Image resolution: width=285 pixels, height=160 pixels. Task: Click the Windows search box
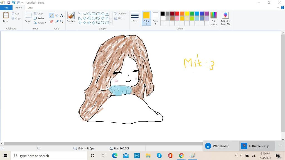49,156
